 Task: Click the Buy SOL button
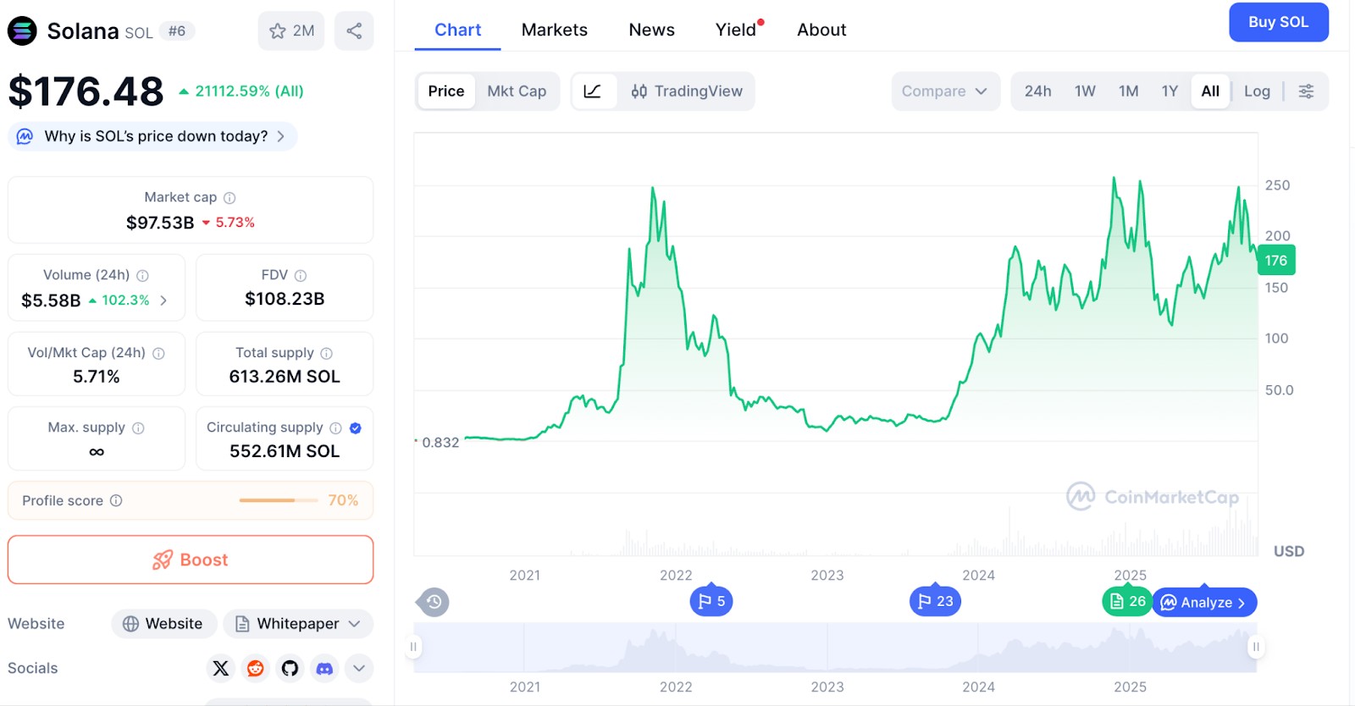tap(1279, 22)
